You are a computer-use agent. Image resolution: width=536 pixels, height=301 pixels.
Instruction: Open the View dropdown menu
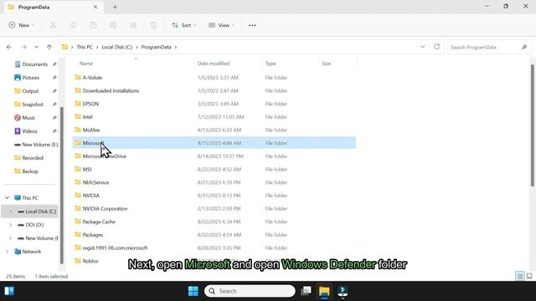221,25
